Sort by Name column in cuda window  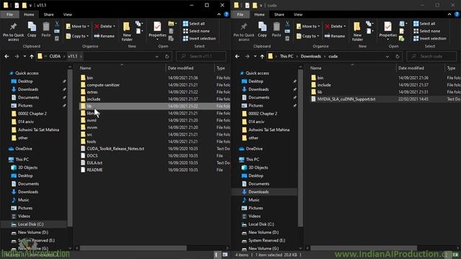tap(315, 68)
